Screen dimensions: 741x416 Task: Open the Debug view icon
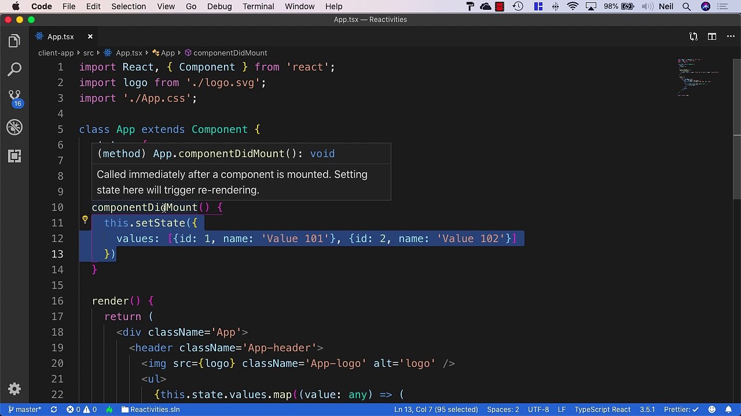pyautogui.click(x=14, y=127)
